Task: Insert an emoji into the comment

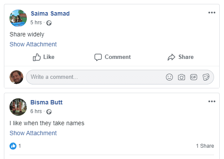Action: pos(169,77)
